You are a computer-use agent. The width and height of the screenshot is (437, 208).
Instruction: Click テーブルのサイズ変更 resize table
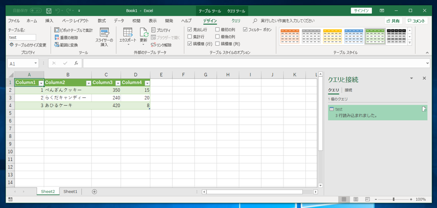tap(27, 45)
